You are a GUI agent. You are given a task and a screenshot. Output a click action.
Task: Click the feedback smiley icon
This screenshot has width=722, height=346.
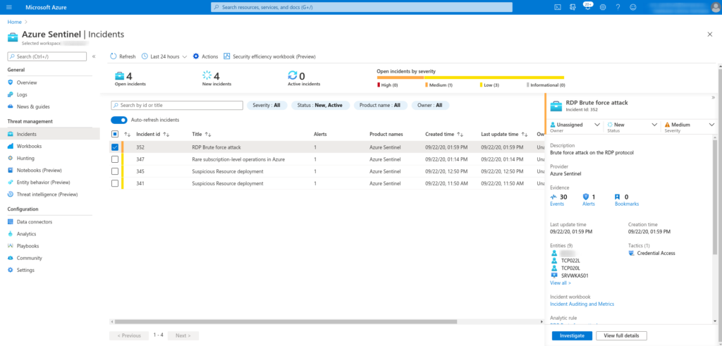click(632, 7)
